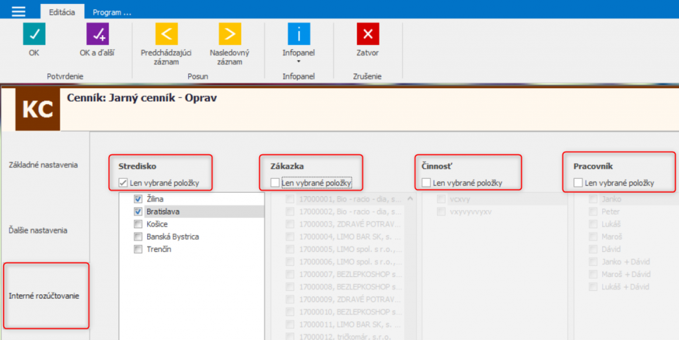The width and height of the screenshot is (679, 340).
Task: Open Základné nastavenia section
Action: point(43,165)
